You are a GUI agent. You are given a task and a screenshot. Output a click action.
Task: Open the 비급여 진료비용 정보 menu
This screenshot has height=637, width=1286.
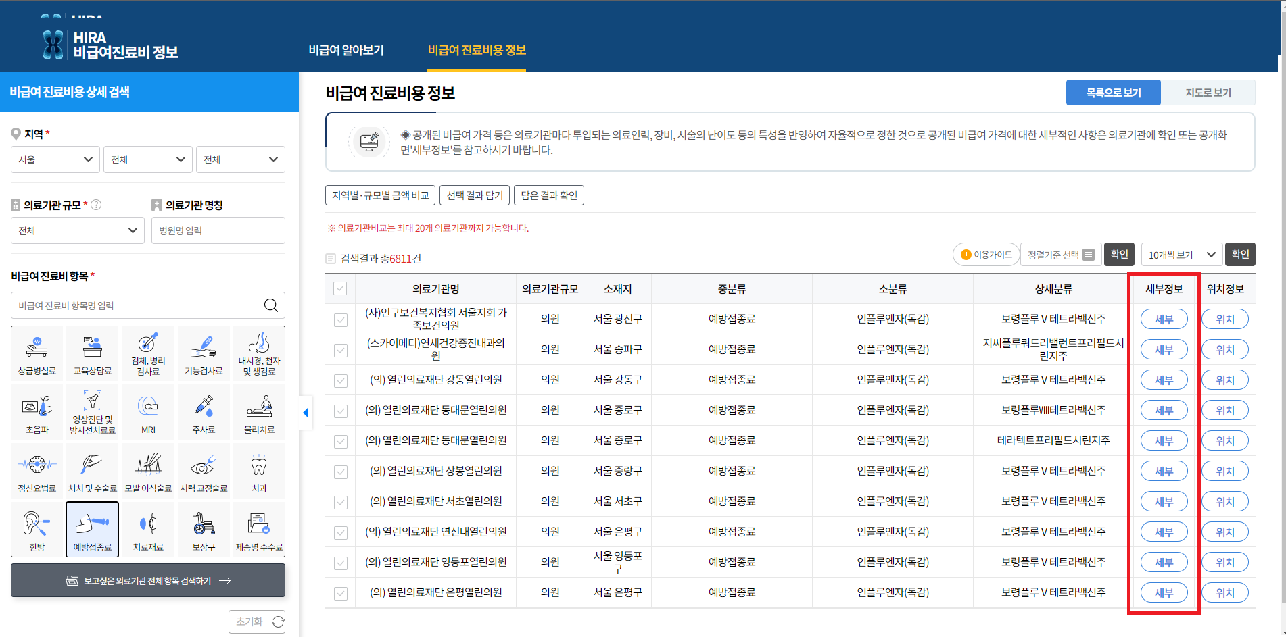coord(477,50)
